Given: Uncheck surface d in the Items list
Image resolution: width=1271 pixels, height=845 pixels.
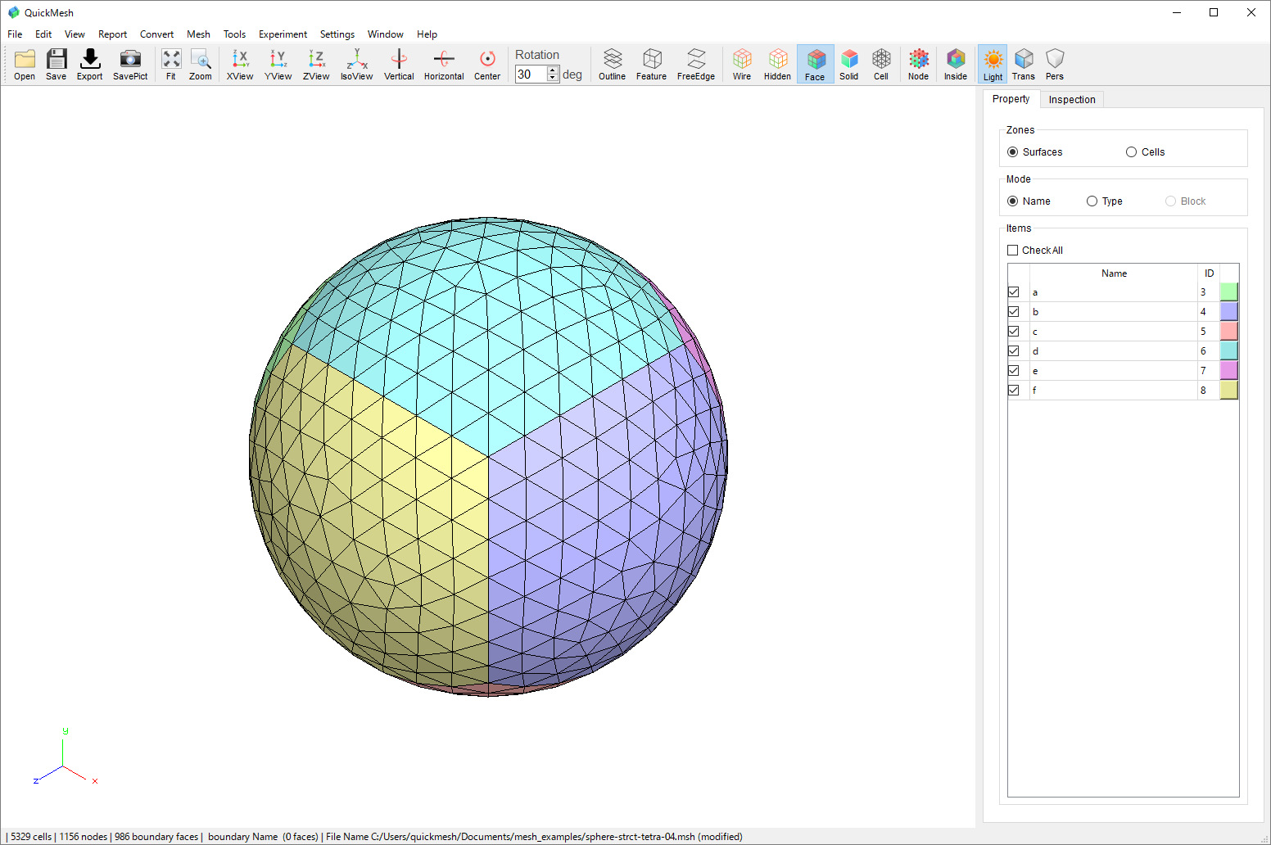Looking at the screenshot, I should tap(1014, 351).
